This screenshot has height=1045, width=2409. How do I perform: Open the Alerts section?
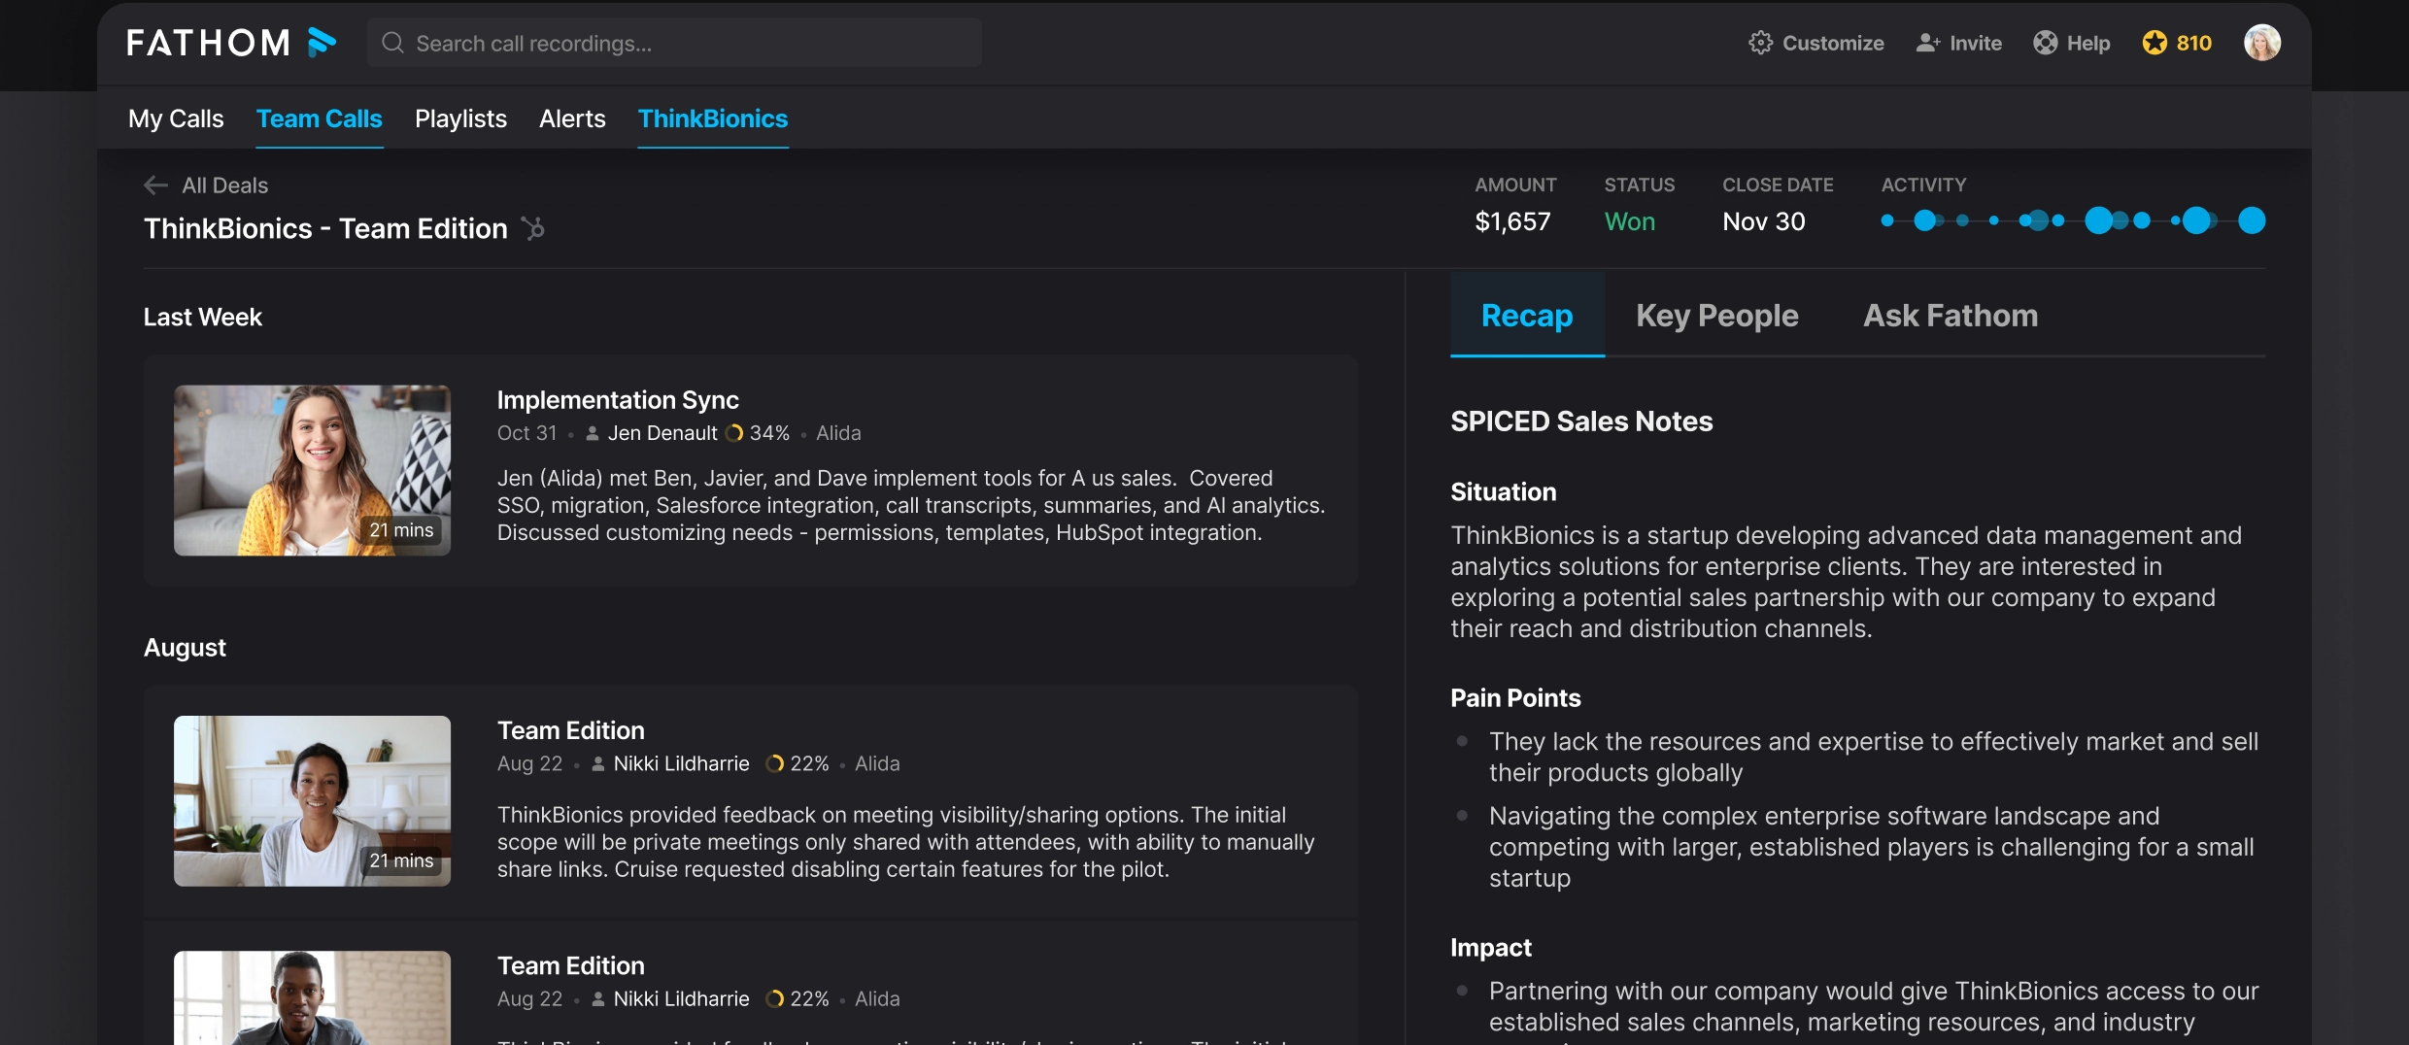tap(572, 118)
